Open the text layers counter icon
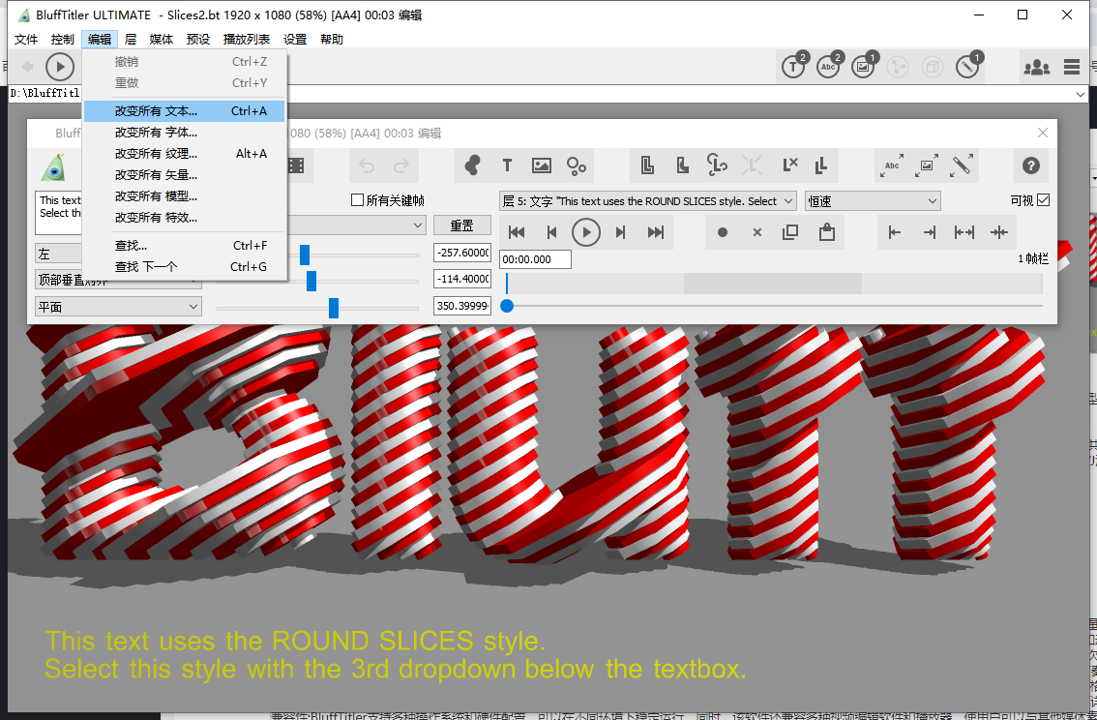The height and width of the screenshot is (720, 1097). click(x=794, y=67)
